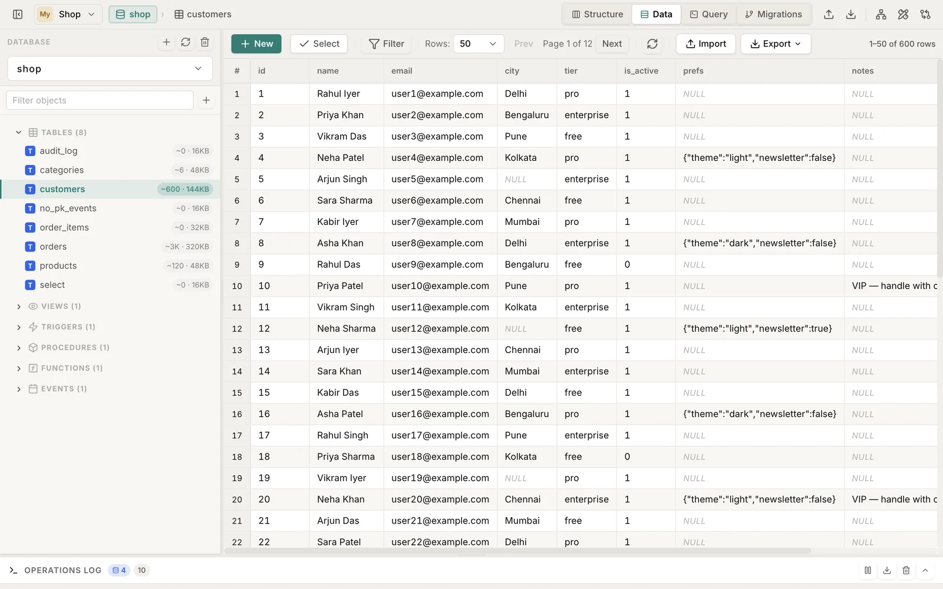Screen dimensions: 943x589
Task: Collapse the left sidebar panel icon
Action: (18, 14)
